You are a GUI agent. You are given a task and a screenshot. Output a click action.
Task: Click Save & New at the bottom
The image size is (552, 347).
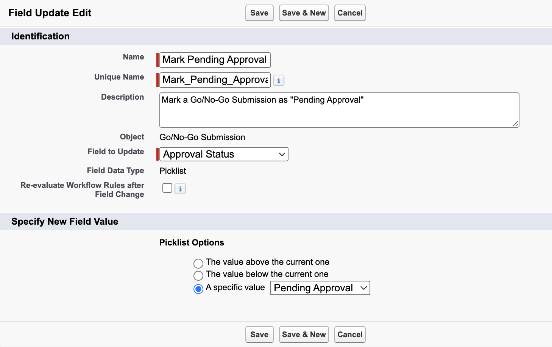coord(304,334)
